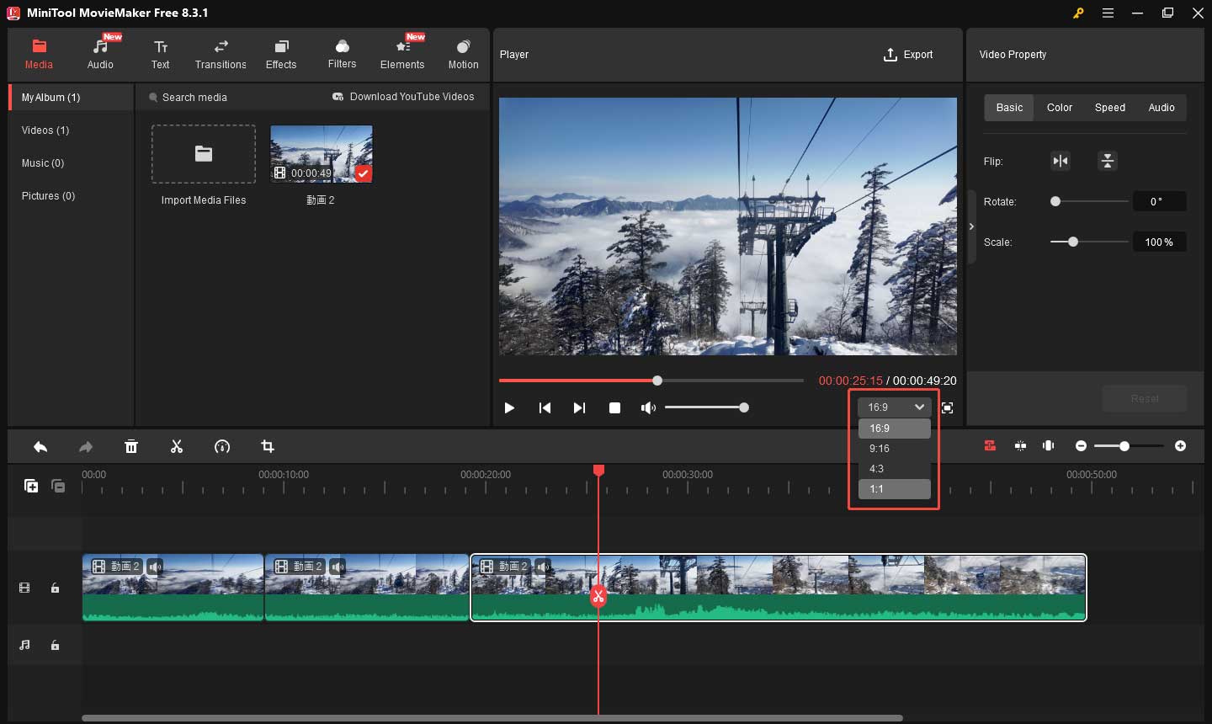Screen dimensions: 1212x724
Task: Delete the selected clip using trash icon
Action: (x=131, y=446)
